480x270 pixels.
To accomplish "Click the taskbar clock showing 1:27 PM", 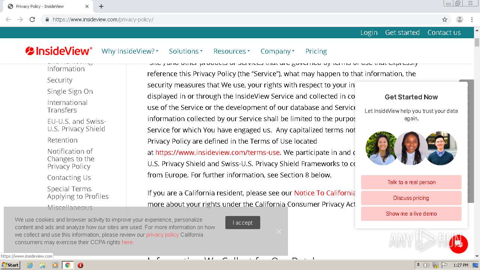I will click(460, 265).
